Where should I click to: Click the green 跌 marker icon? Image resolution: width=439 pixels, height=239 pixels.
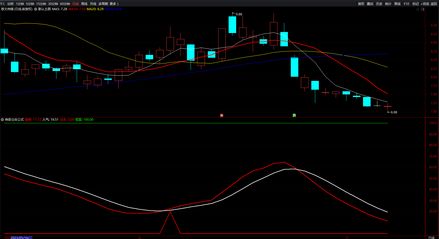294,115
